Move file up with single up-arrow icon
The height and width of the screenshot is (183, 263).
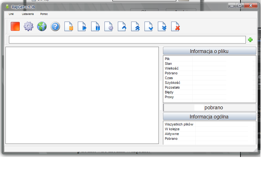122,26
